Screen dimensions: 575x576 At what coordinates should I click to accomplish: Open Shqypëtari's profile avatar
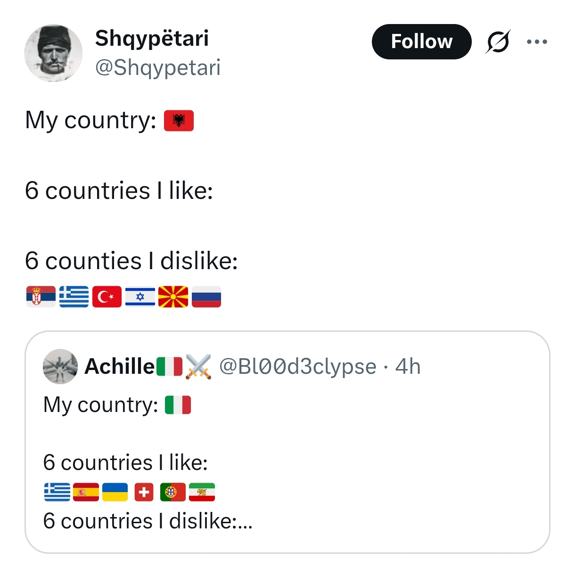53,53
